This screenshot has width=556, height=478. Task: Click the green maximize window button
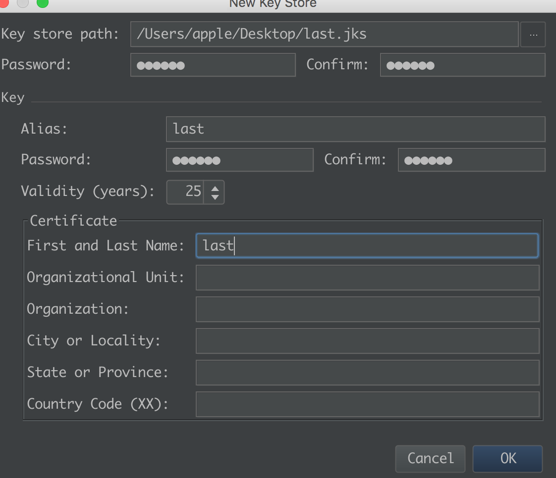(43, 3)
